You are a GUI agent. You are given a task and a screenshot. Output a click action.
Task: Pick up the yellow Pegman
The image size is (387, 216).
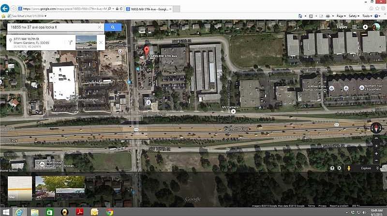coord(348,168)
